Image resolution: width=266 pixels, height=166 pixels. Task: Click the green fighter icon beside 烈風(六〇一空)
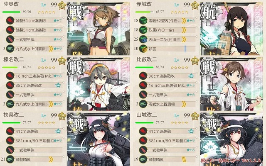(143, 30)
